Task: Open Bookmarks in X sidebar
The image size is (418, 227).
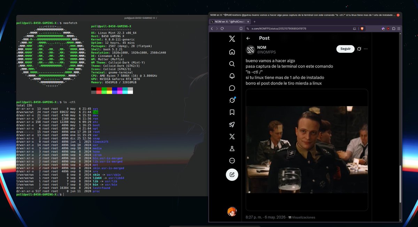Action: 232,112
